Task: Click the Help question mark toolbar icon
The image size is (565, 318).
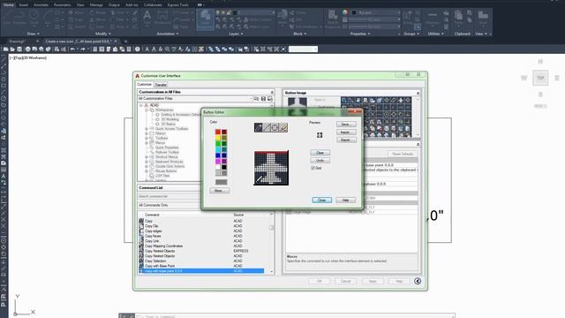Action: pos(138,49)
